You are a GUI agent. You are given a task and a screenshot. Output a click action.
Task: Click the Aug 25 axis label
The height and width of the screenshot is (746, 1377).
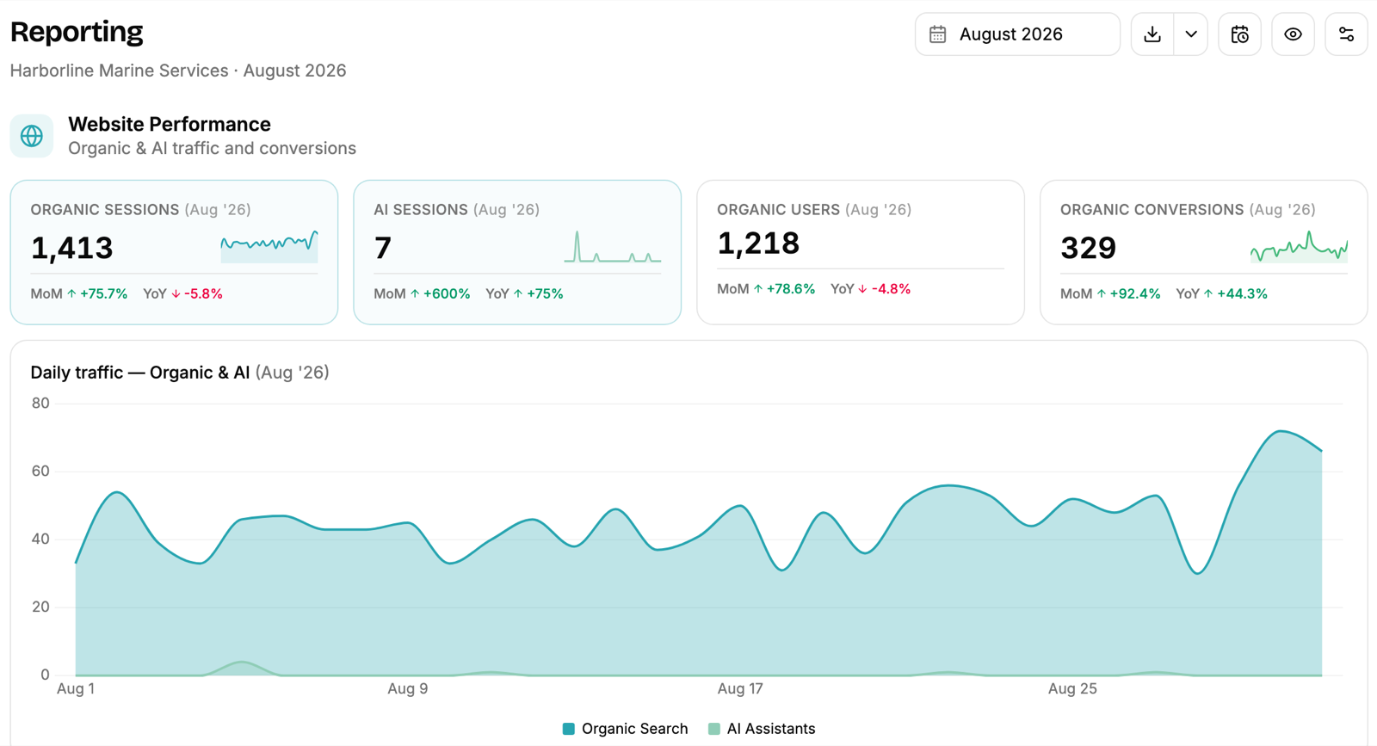(1072, 688)
